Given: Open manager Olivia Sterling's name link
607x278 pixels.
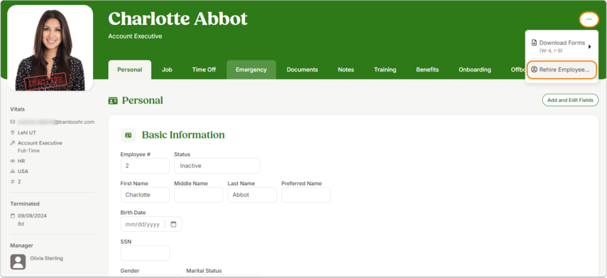Looking at the screenshot, I should [46, 258].
